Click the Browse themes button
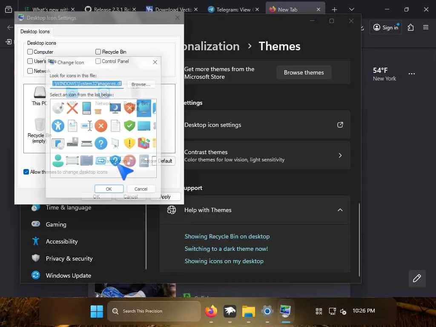The image size is (436, 327). click(x=304, y=72)
